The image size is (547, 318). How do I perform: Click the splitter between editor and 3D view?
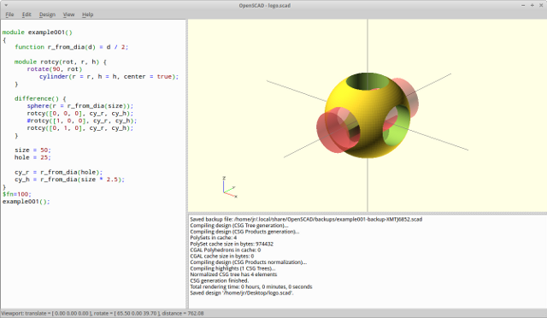click(187, 164)
